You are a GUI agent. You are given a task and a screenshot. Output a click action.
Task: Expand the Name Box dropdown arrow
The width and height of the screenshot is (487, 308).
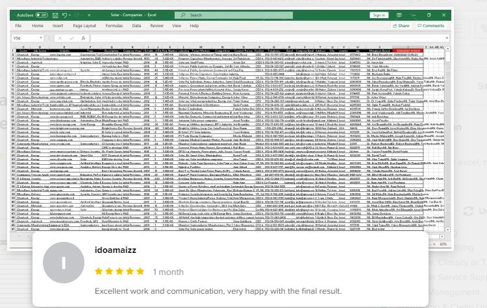click(x=41, y=38)
